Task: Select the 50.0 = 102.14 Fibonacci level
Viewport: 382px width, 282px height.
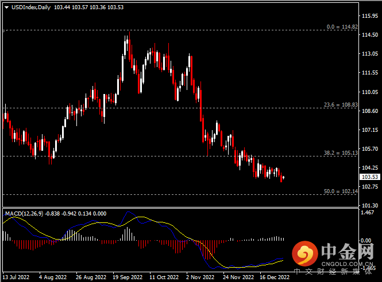Action: [x=340, y=191]
